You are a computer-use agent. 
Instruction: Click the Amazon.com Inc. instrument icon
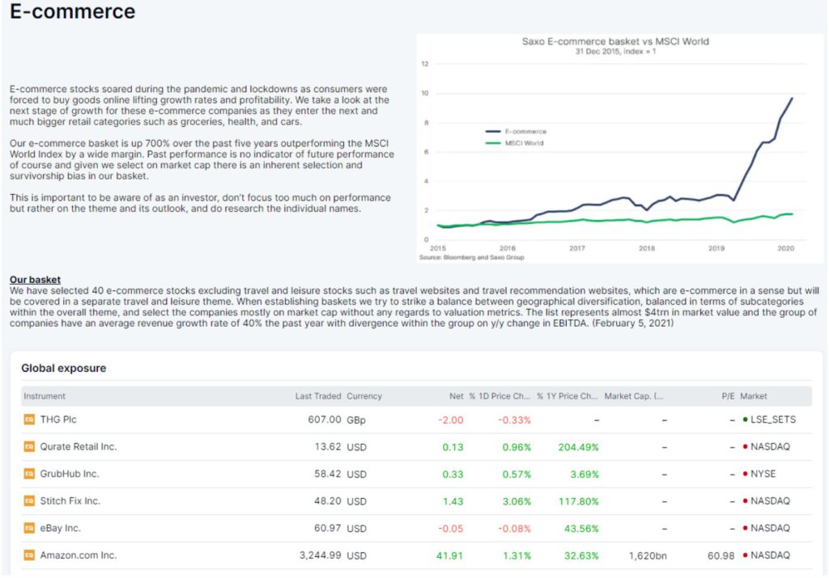coord(29,555)
